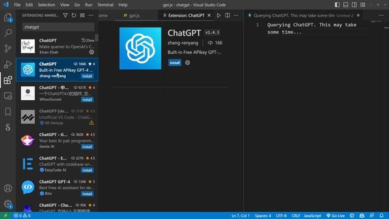This screenshot has width=389, height=219.
Task: Open the Explorer view in activity bar
Action: pyautogui.click(x=8, y=18)
